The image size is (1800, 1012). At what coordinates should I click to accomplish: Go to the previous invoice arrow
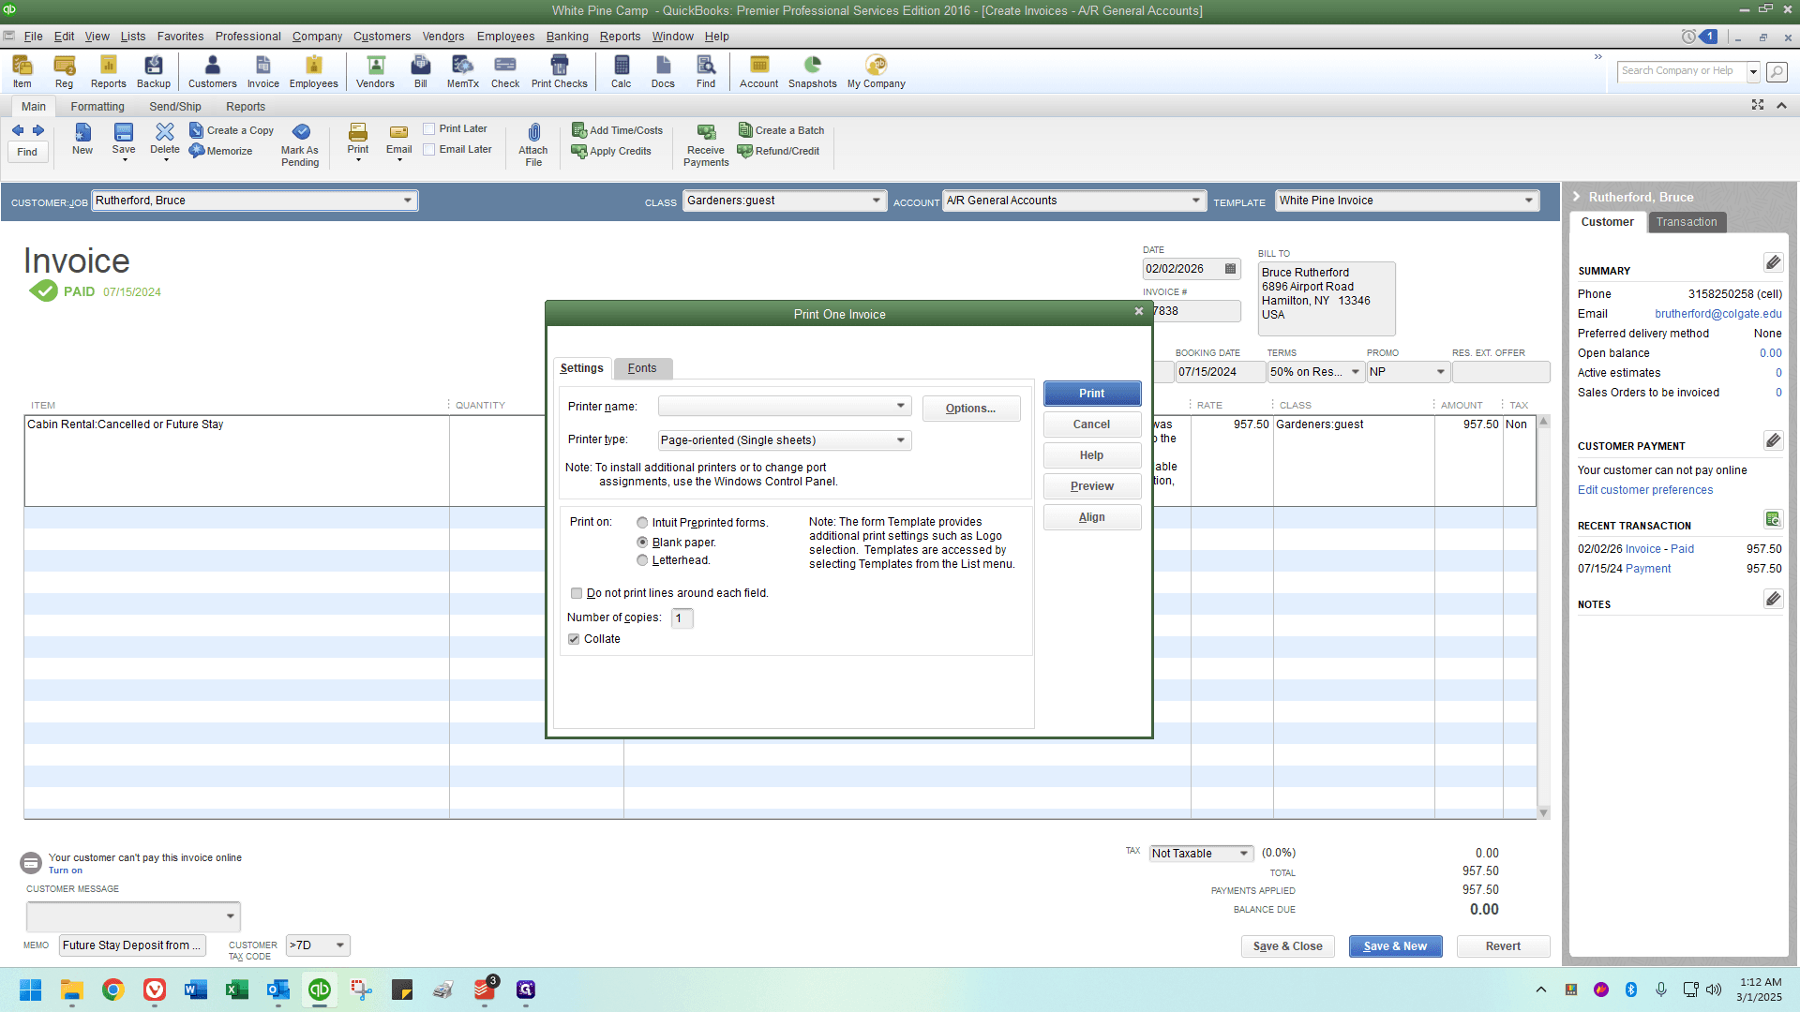[x=18, y=130]
